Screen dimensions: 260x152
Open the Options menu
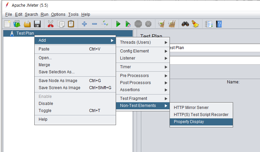58,14
